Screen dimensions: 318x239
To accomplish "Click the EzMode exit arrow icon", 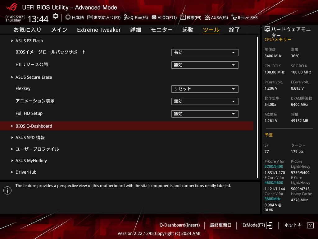I will pyautogui.click(x=269, y=225).
